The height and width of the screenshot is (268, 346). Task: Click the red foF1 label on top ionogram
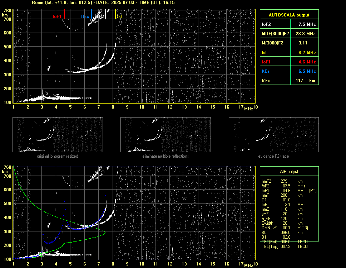click(x=57, y=16)
